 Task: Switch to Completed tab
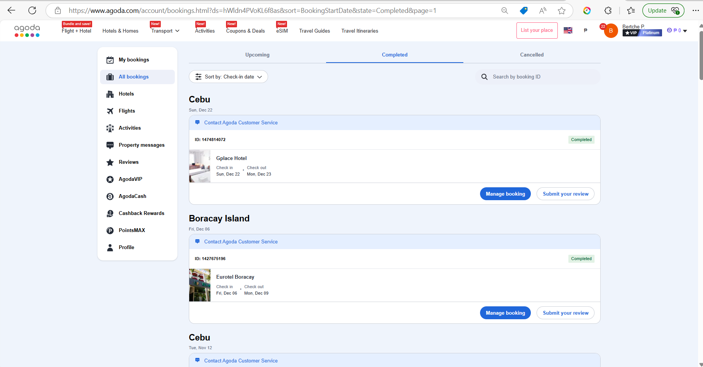point(395,55)
